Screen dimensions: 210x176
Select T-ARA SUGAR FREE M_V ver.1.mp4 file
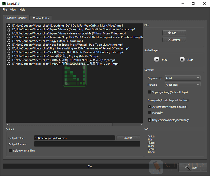click(x=65, y=64)
